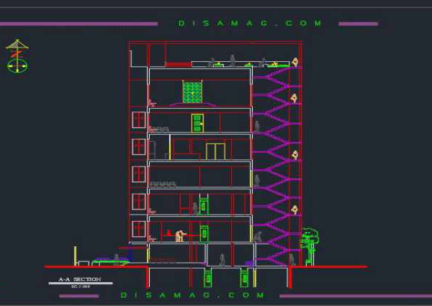432x306 pixels.
Task: Open the bottom DISAMAG.COM watermark link
Action: click(192, 295)
